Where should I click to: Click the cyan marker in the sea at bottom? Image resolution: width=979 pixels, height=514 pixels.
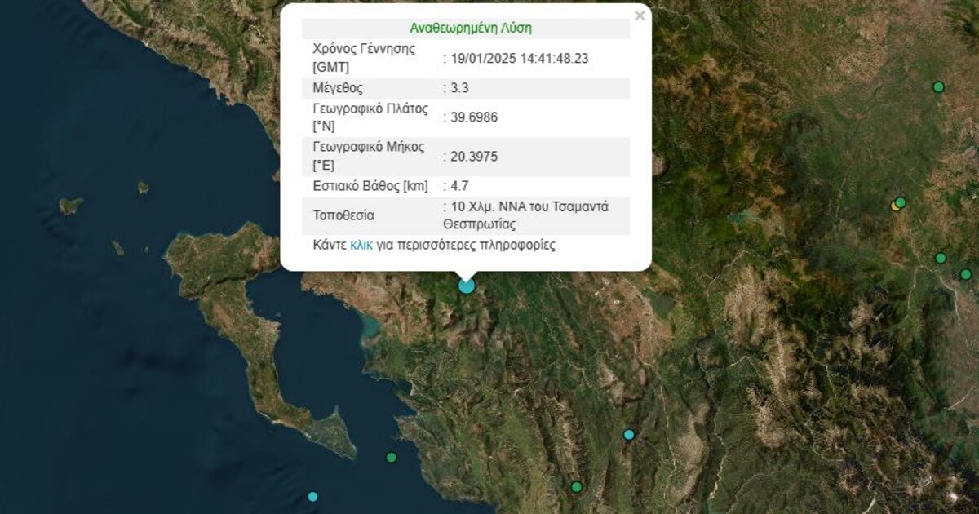[312, 497]
